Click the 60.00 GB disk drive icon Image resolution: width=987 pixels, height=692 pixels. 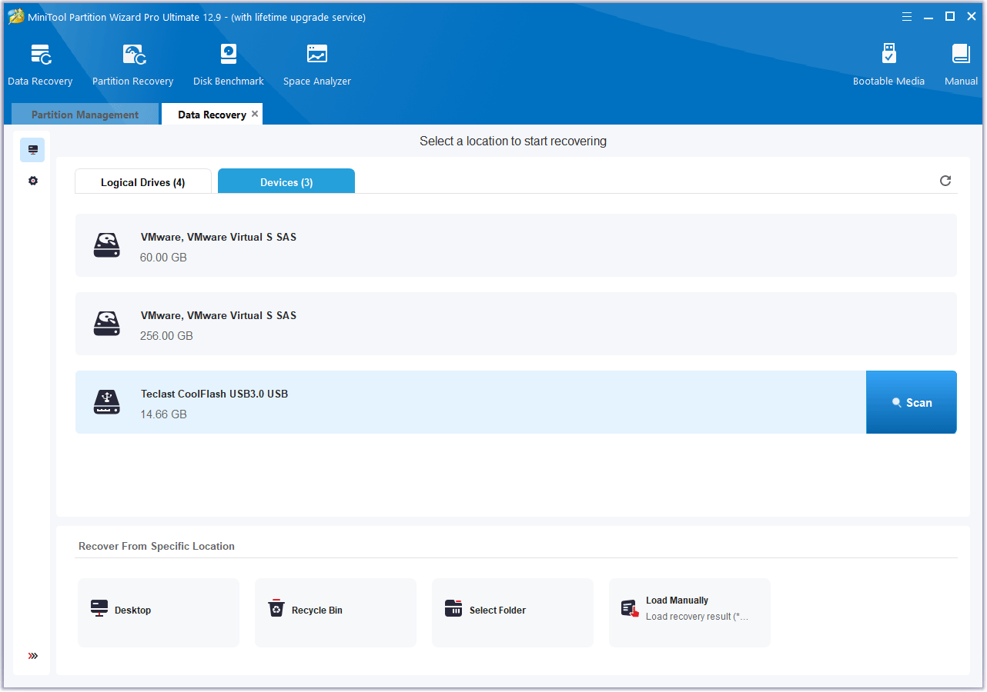coord(107,245)
